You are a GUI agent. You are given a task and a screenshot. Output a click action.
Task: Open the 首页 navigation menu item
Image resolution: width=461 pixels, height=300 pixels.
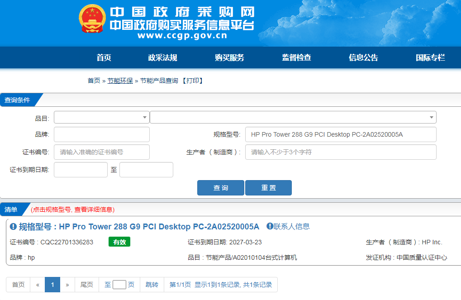tap(104, 57)
